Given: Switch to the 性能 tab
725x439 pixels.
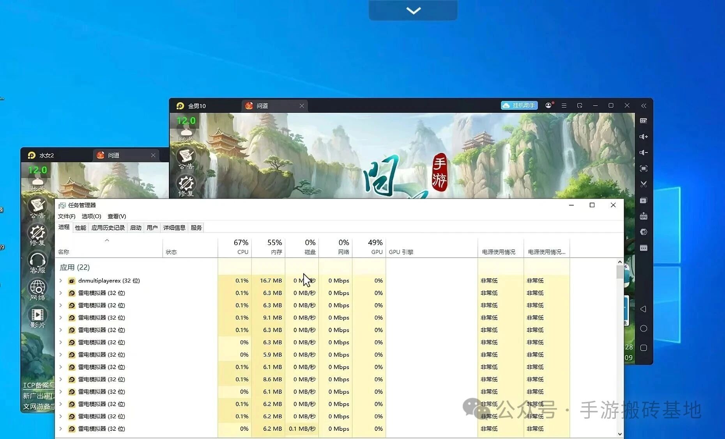Looking at the screenshot, I should coord(81,227).
